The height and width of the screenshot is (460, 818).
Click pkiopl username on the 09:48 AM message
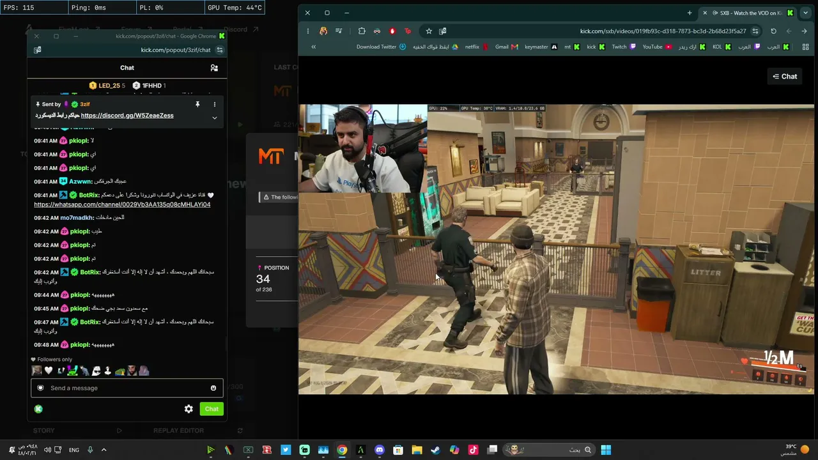click(79, 345)
